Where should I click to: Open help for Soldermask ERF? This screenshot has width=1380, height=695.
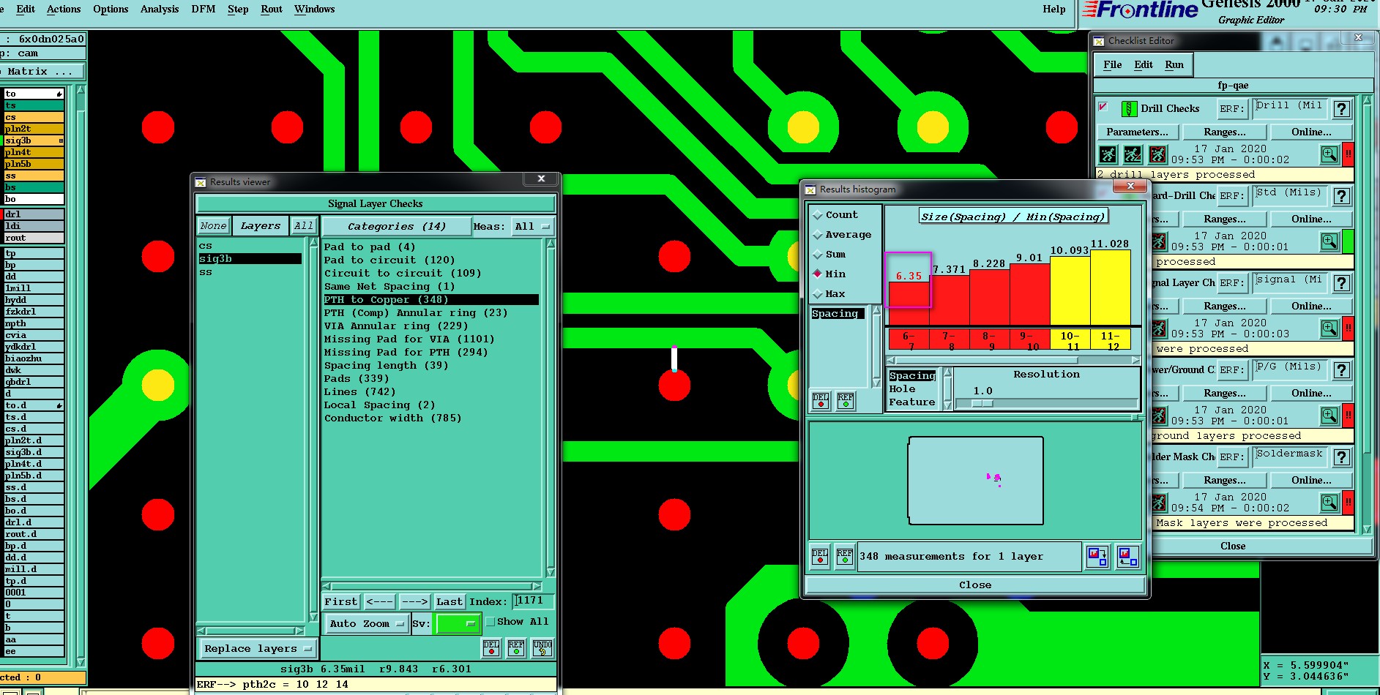click(1341, 457)
